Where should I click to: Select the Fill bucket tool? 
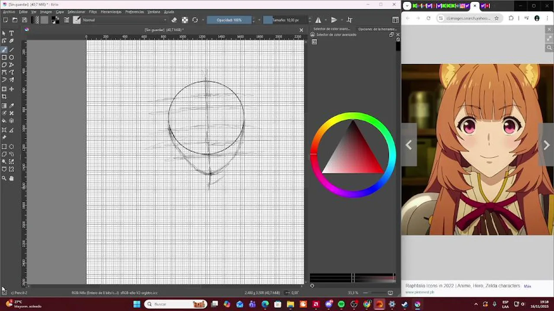(4, 121)
